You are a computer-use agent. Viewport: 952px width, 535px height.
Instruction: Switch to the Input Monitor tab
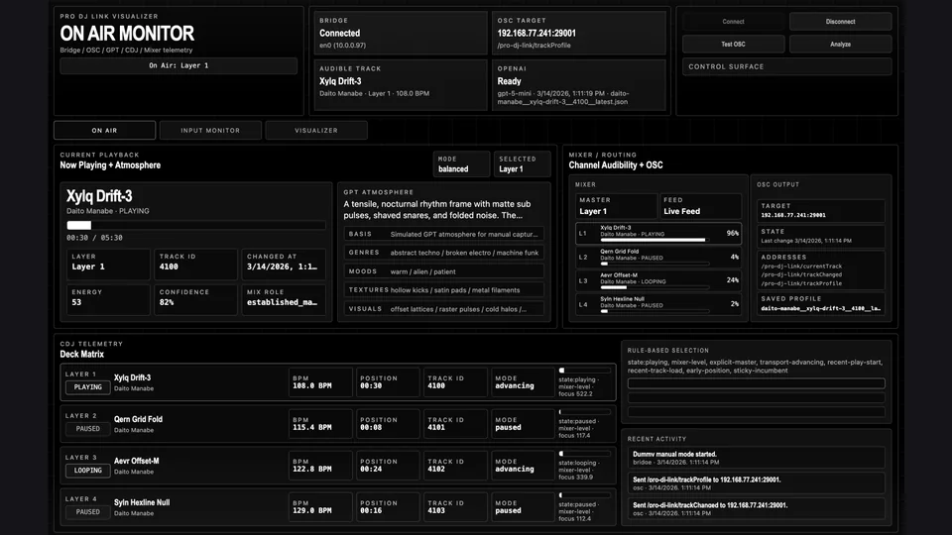pos(210,130)
